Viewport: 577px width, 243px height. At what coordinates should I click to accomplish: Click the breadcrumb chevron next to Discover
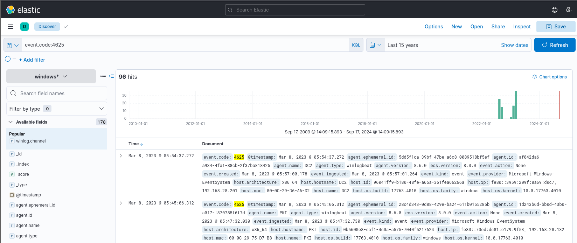66,27
